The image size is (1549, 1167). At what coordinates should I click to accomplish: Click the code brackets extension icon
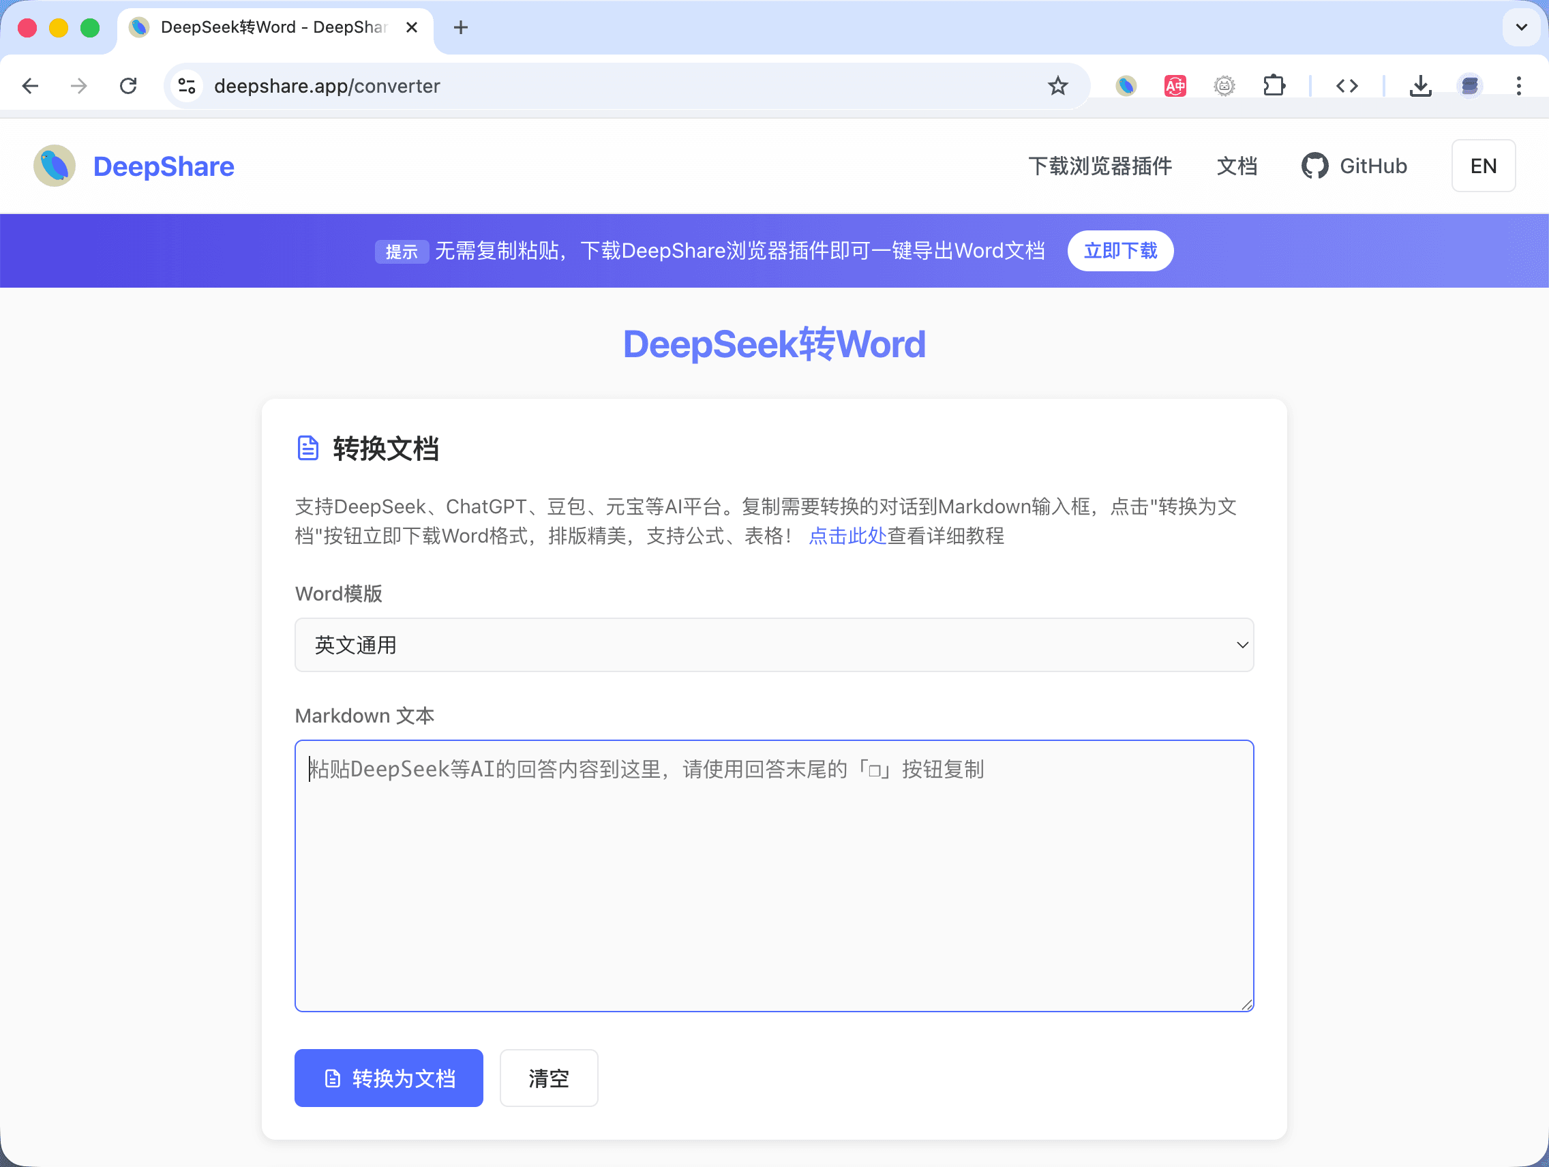click(1347, 85)
